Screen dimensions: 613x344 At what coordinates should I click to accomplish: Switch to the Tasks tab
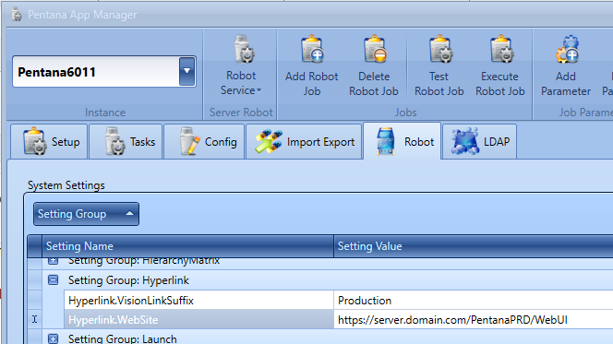tap(126, 142)
